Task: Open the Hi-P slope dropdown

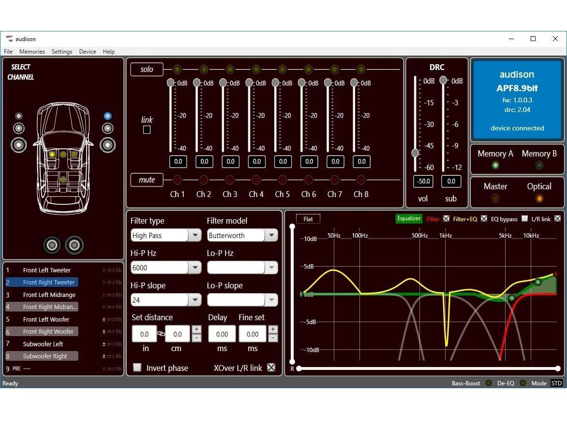Action: pos(194,300)
